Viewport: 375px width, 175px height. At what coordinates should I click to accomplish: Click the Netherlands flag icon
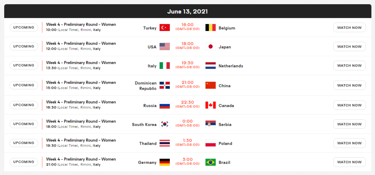coord(210,66)
